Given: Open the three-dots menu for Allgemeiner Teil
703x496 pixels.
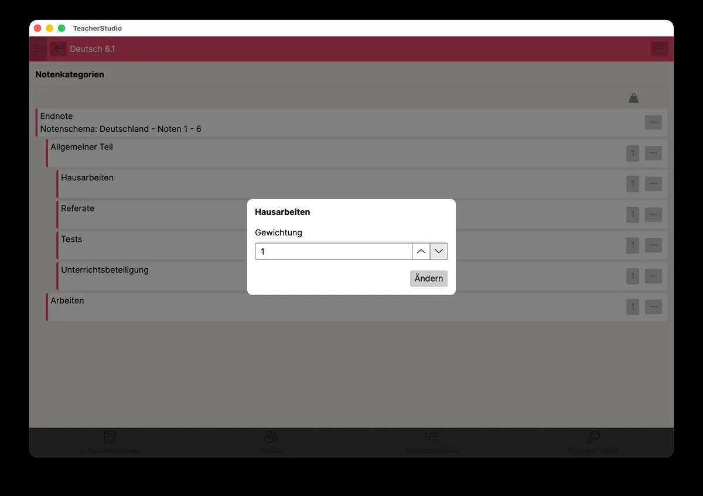Looking at the screenshot, I should (653, 153).
